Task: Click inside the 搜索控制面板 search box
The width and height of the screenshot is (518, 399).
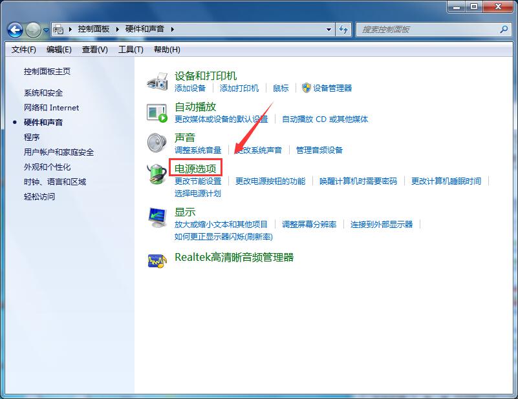Action: pyautogui.click(x=427, y=30)
